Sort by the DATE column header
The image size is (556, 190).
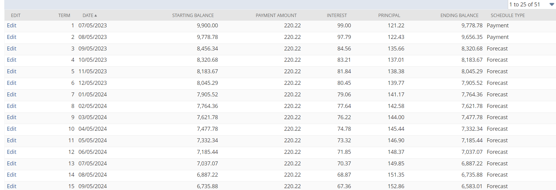click(x=88, y=16)
